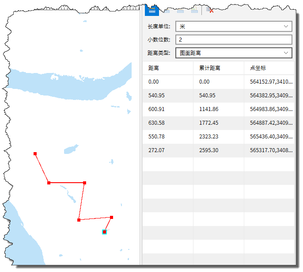Select coordinate cell starting 564983.86

(x=269, y=109)
